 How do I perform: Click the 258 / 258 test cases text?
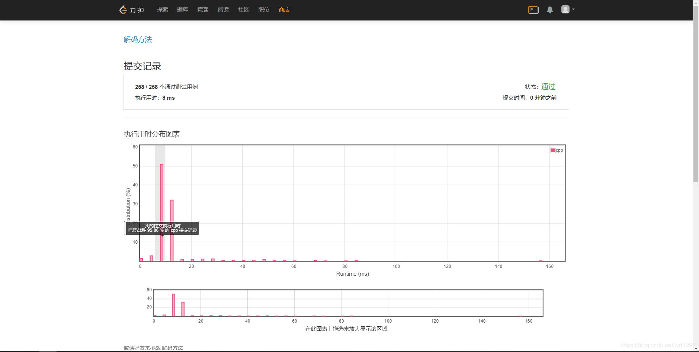point(166,87)
